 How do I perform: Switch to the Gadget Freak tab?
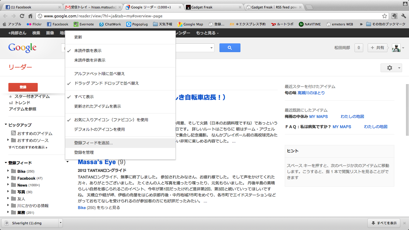pos(213,7)
